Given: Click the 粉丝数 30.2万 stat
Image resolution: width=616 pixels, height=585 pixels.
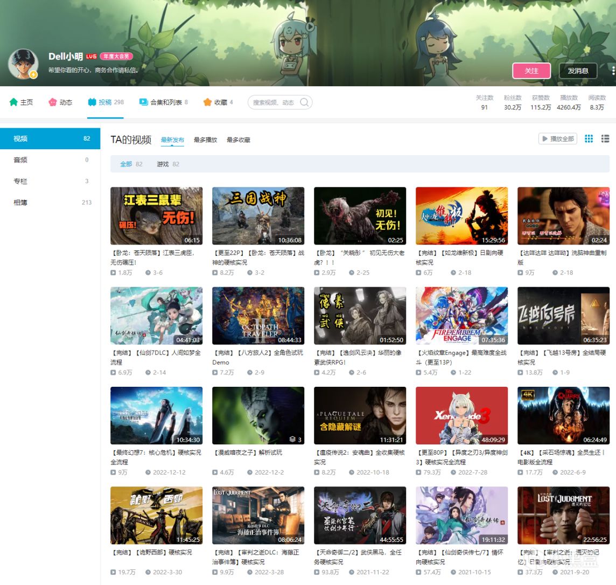Looking at the screenshot, I should pyautogui.click(x=513, y=102).
